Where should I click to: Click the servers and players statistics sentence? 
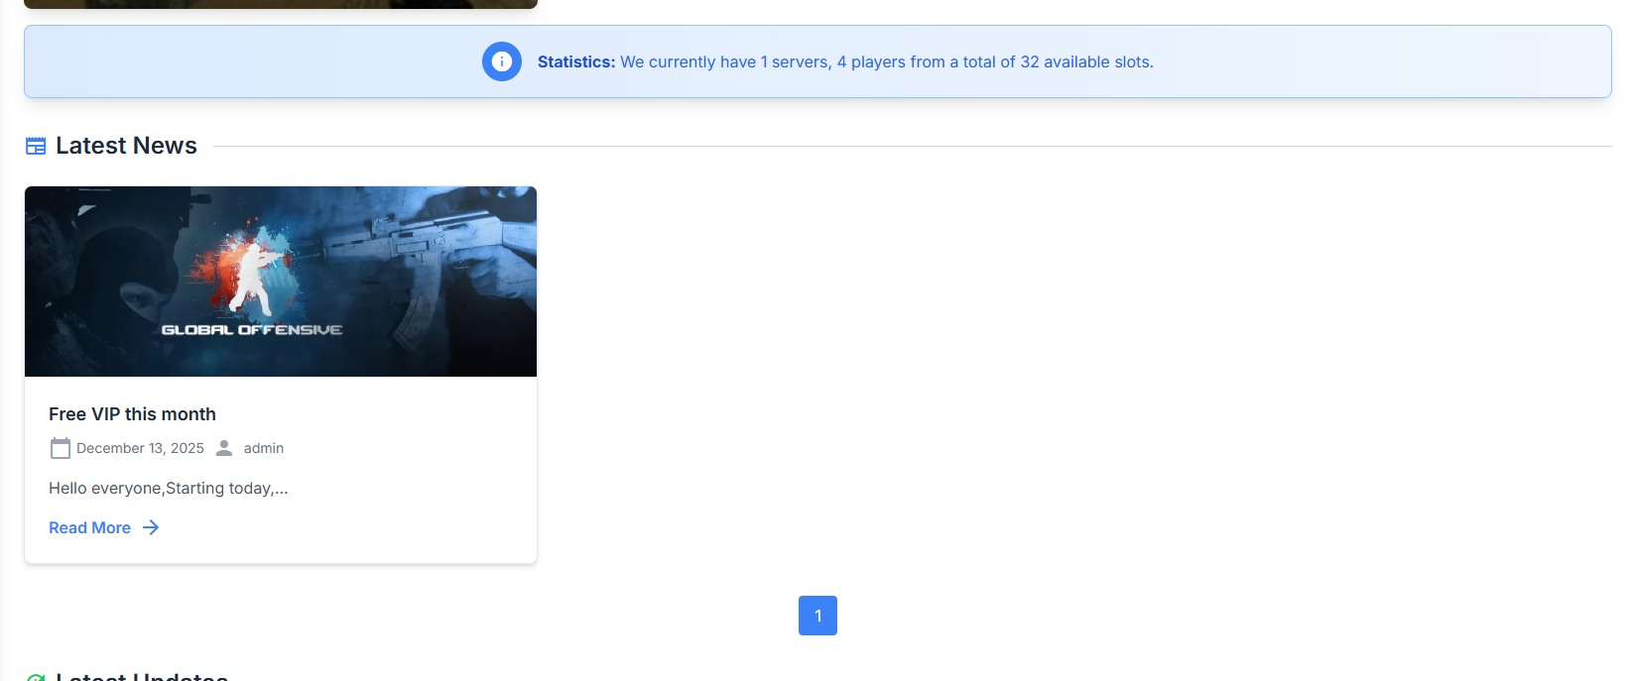coord(887,61)
